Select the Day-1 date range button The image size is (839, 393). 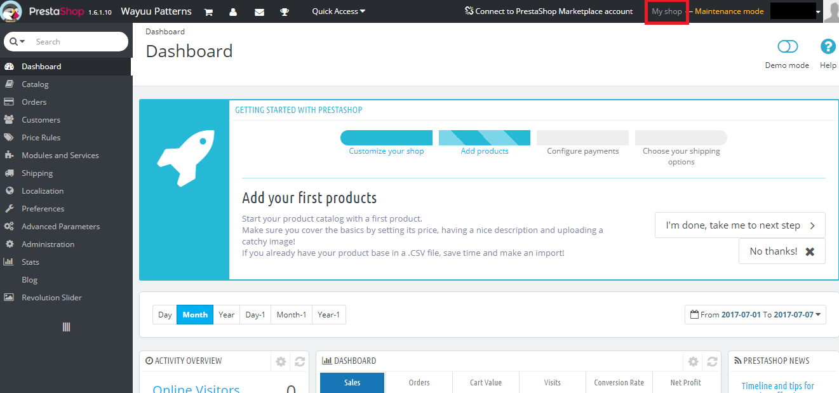coord(255,315)
